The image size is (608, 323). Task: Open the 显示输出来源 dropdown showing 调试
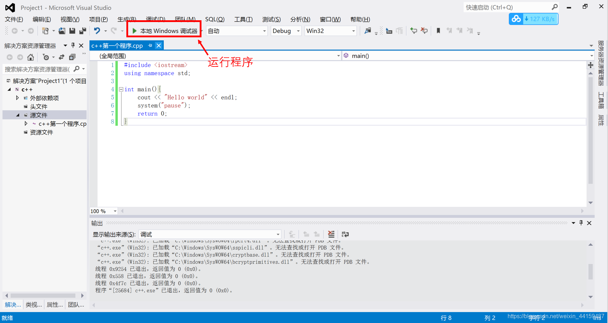tap(210, 234)
